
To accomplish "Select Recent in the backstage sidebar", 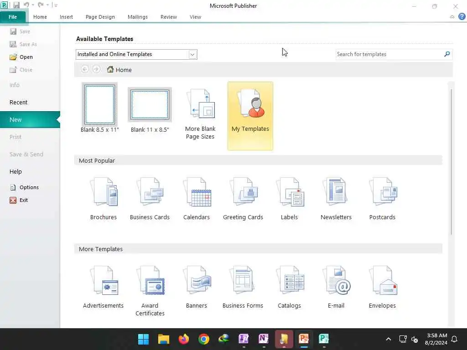I will (18, 103).
